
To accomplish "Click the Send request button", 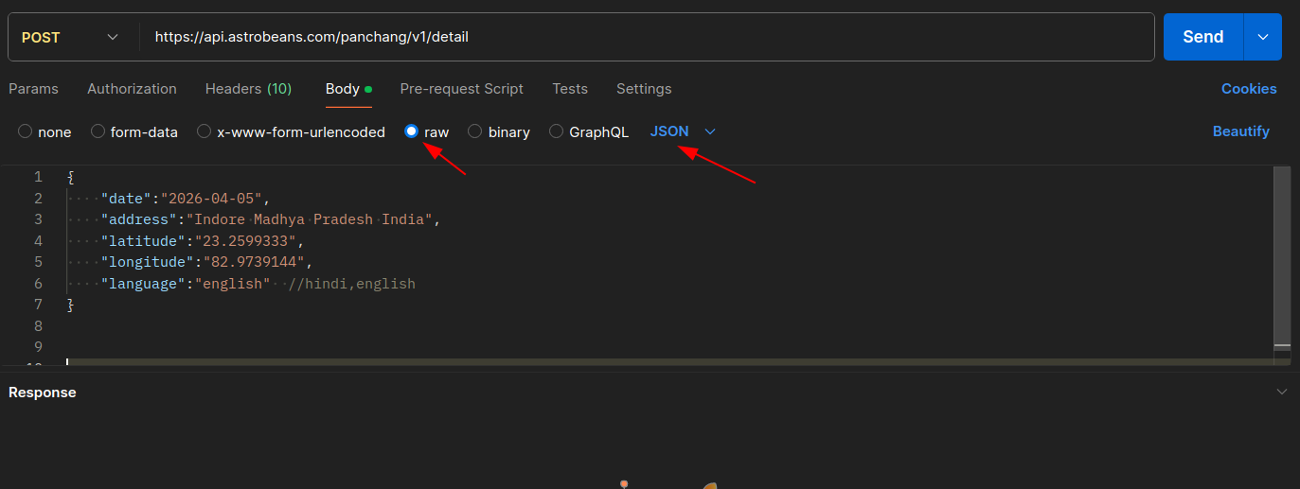I will coord(1202,37).
